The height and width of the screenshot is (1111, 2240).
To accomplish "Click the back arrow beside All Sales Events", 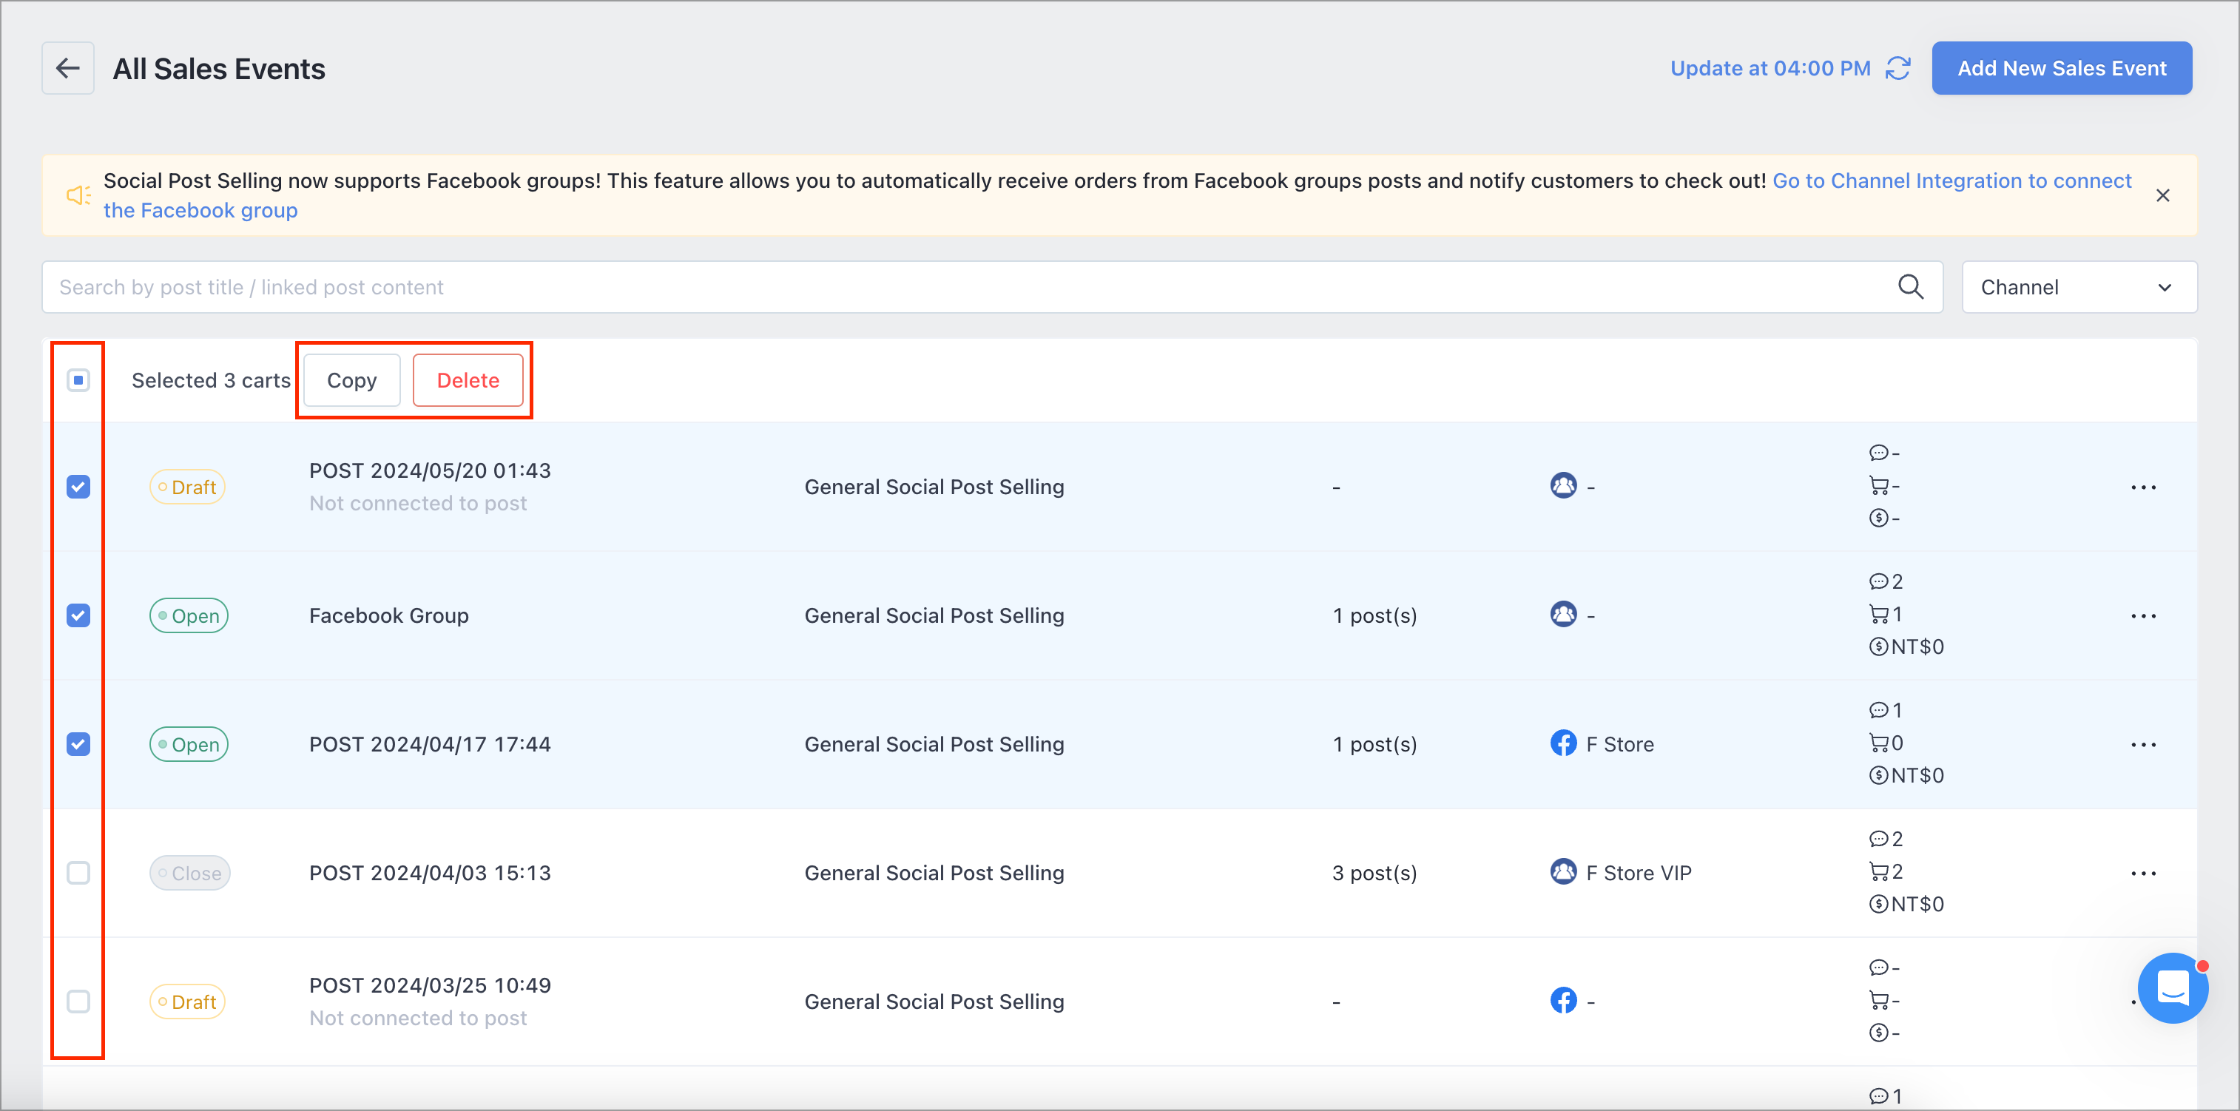I will (x=68, y=68).
